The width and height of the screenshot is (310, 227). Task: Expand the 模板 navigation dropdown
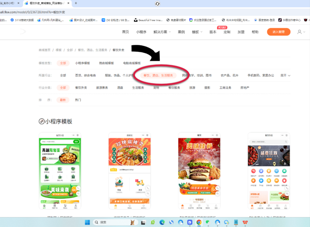click(197, 32)
